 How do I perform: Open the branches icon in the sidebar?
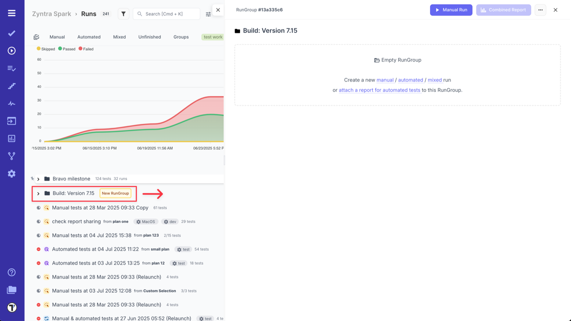[x=12, y=156]
